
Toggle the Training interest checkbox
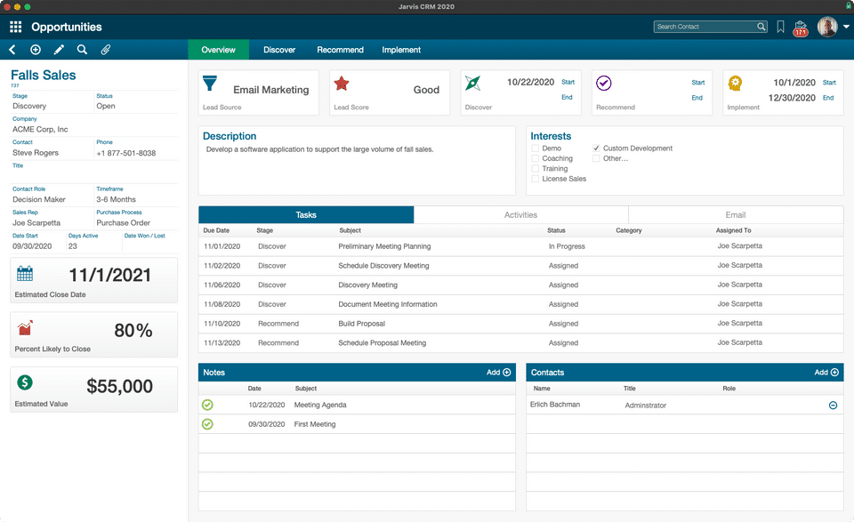point(536,169)
